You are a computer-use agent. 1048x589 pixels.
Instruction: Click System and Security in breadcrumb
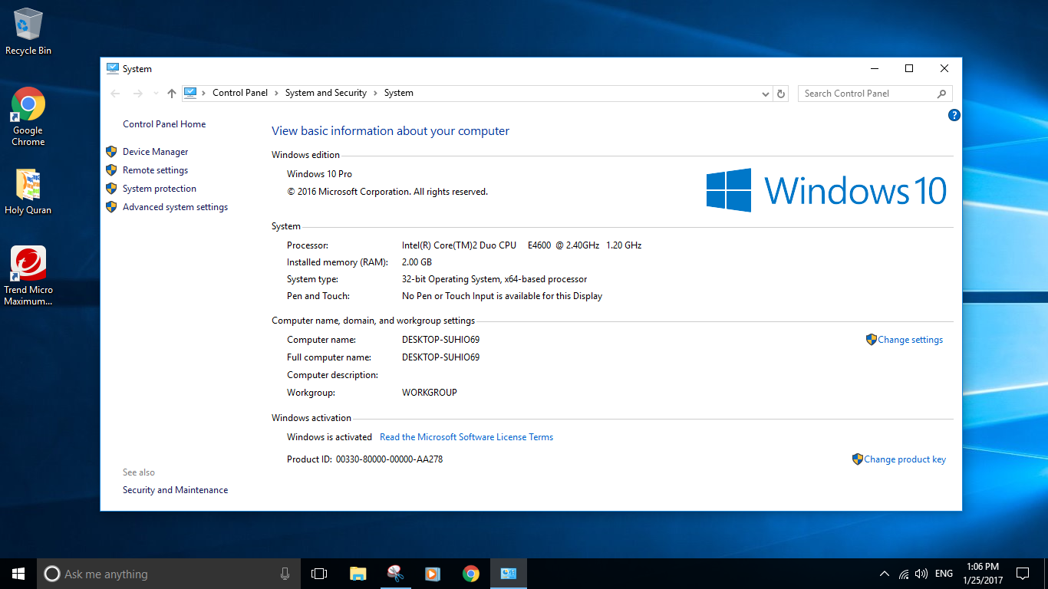coord(326,93)
